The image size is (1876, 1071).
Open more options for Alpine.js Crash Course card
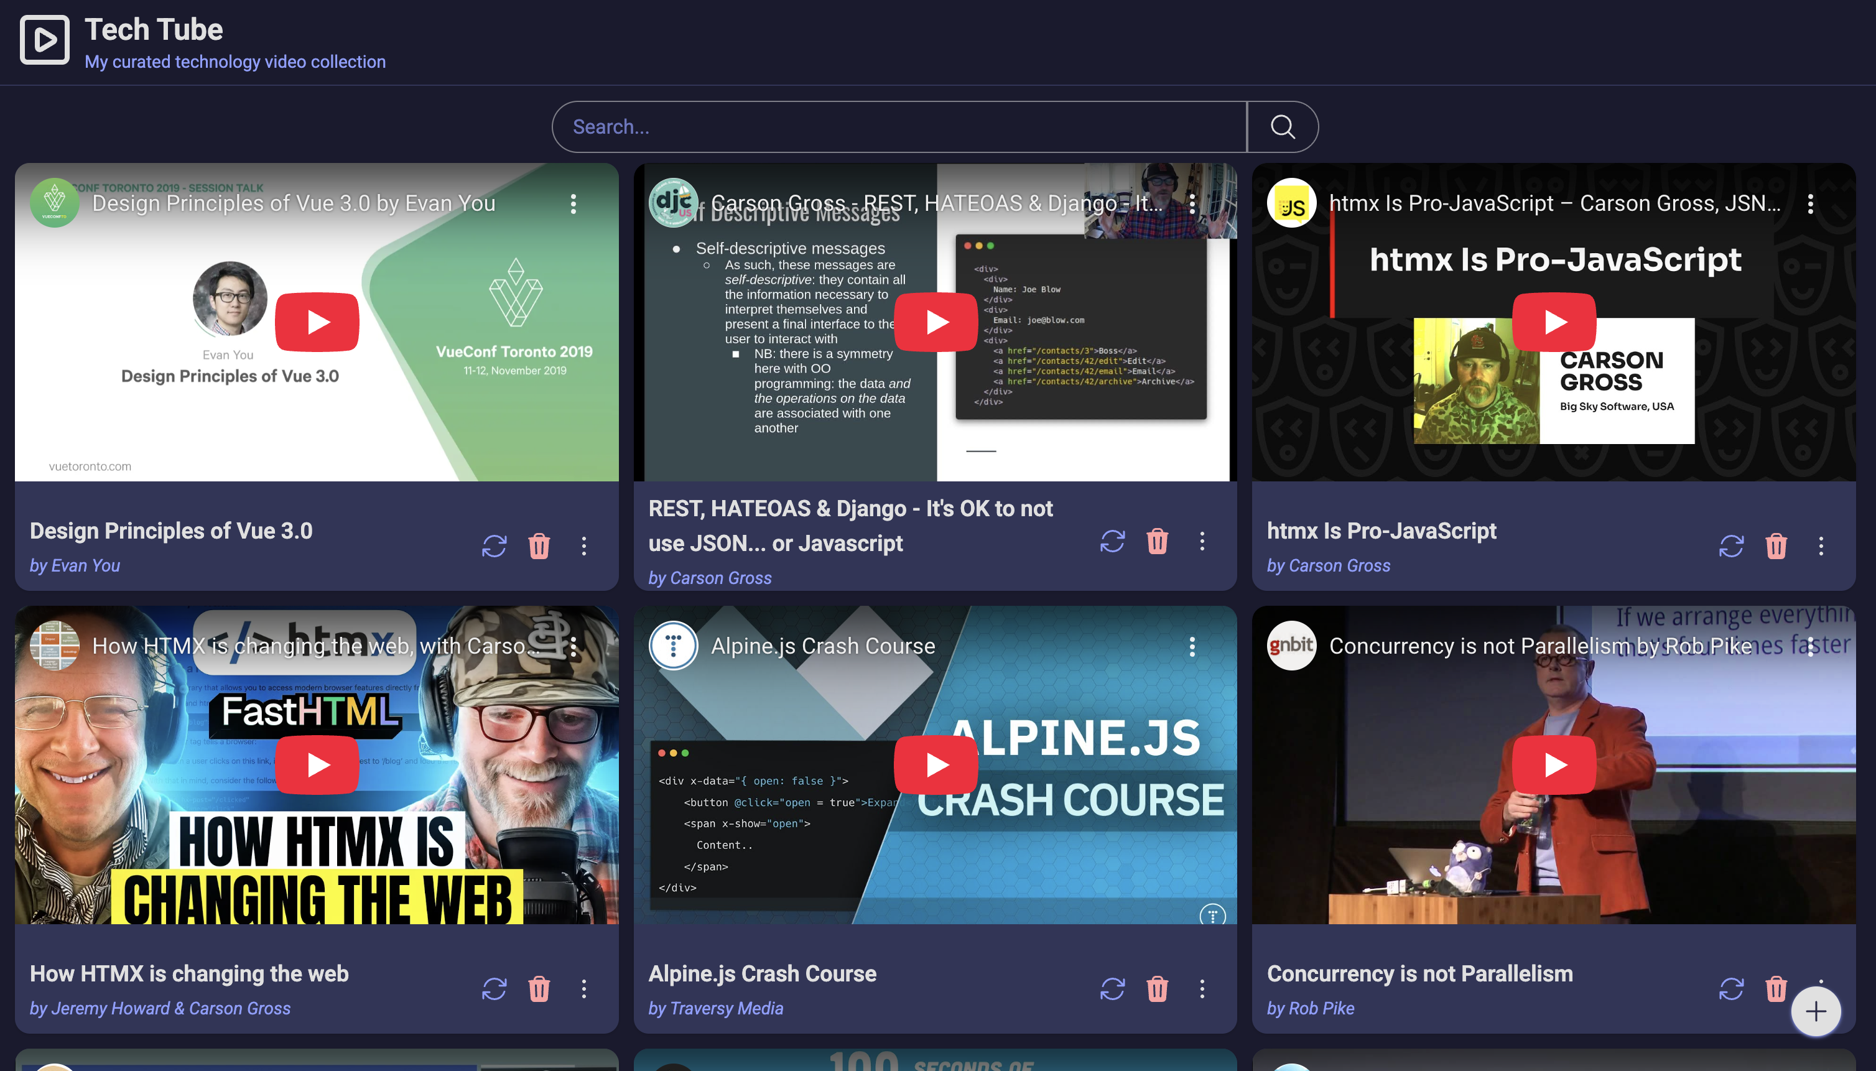tap(1202, 989)
